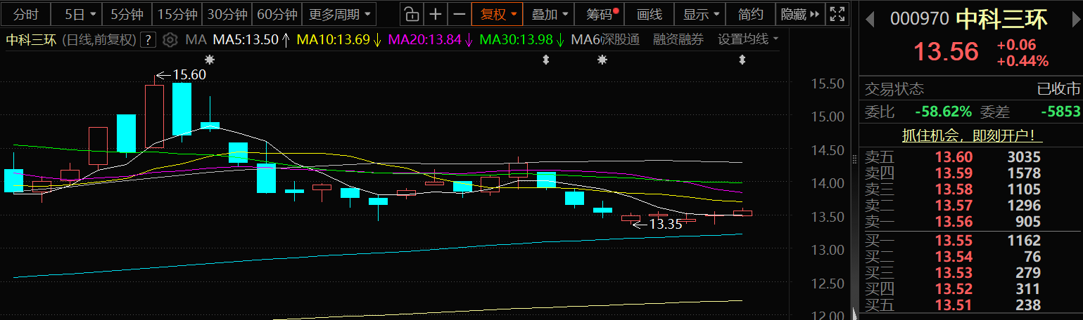
Task: Click the 卖一 13.56 order row
Action: [x=972, y=222]
